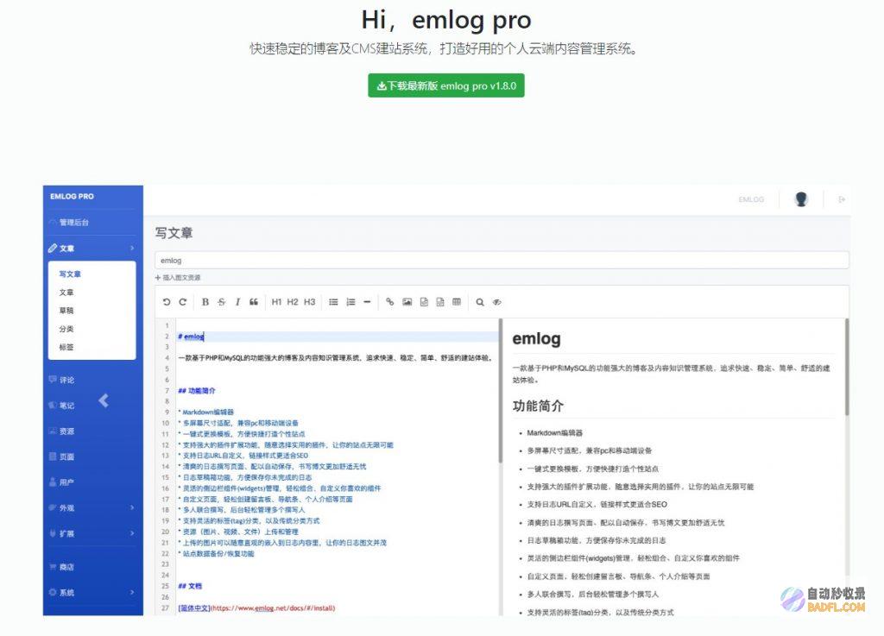Open search with the magnifier icon
Image resolution: width=884 pixels, height=636 pixels.
coord(480,302)
